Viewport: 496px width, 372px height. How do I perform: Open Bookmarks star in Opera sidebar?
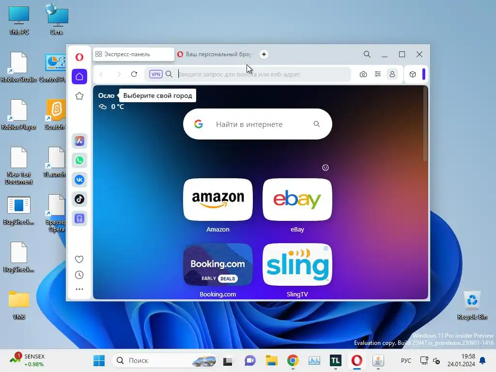[x=79, y=96]
